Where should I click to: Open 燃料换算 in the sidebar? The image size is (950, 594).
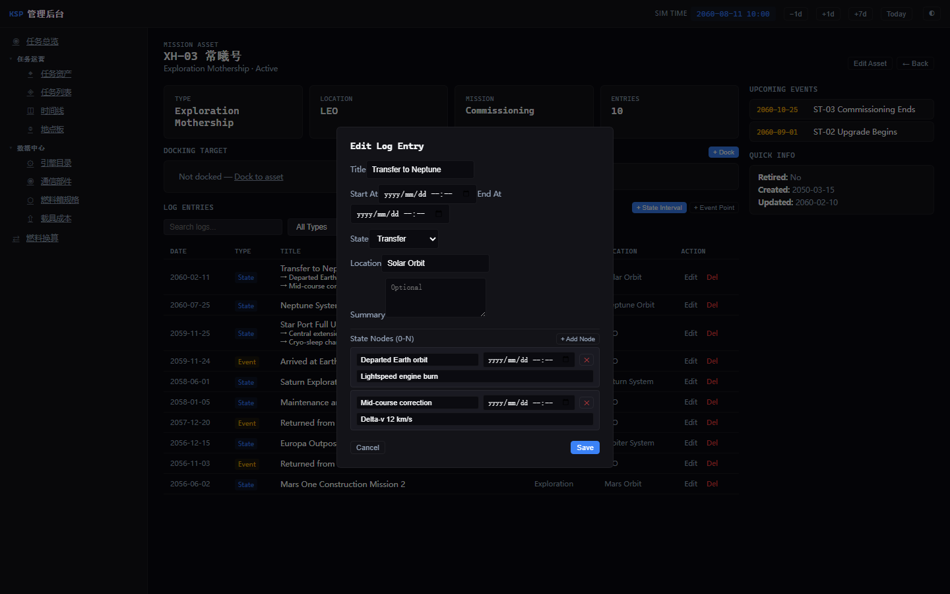(x=42, y=238)
